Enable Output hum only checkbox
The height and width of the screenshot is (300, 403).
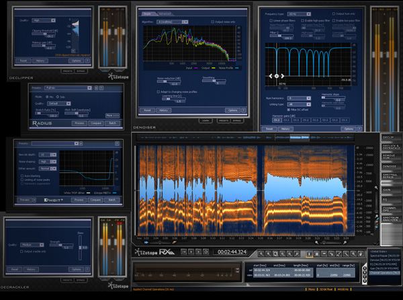334,13
